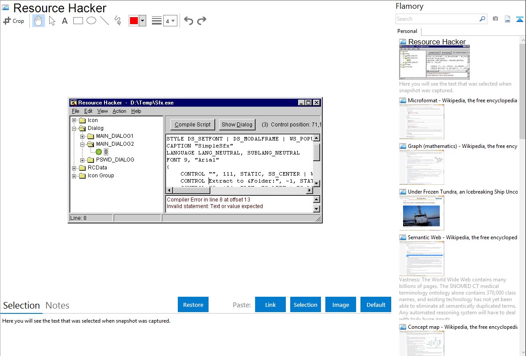Choose the straight line drawing tool
Image resolution: width=526 pixels, height=356 pixels.
[104, 21]
